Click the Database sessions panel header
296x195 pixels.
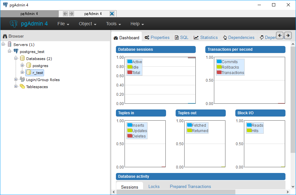click(156, 49)
